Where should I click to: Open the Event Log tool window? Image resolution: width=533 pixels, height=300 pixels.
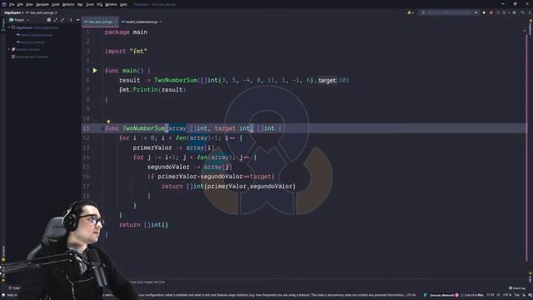(x=517, y=288)
